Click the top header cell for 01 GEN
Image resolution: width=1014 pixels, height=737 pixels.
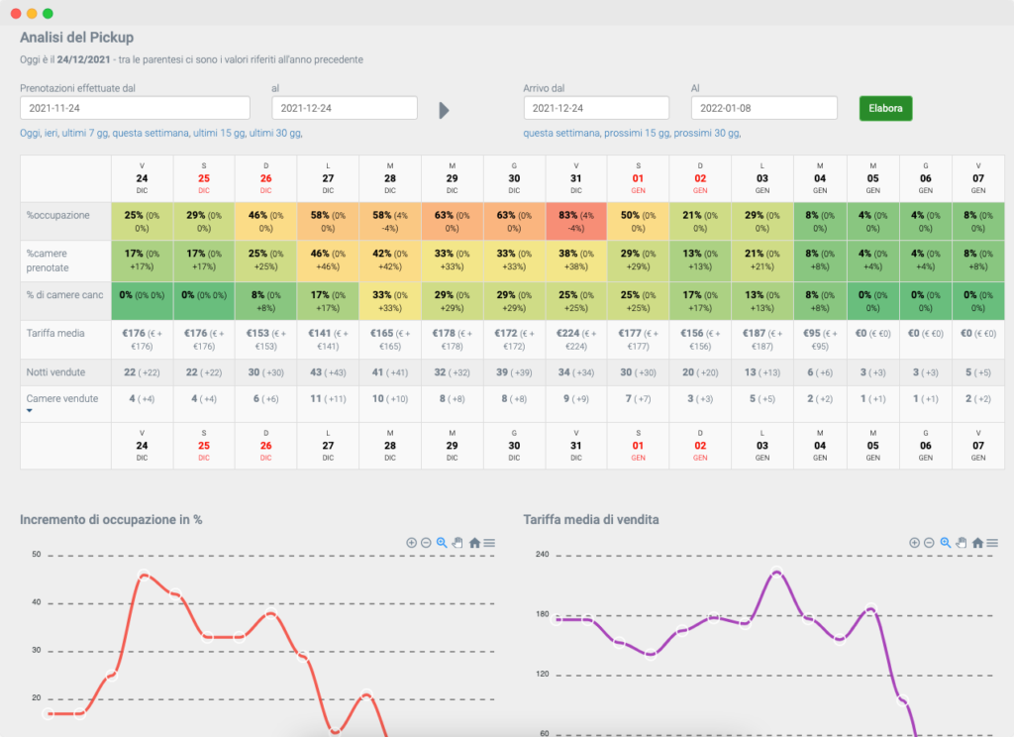(639, 178)
